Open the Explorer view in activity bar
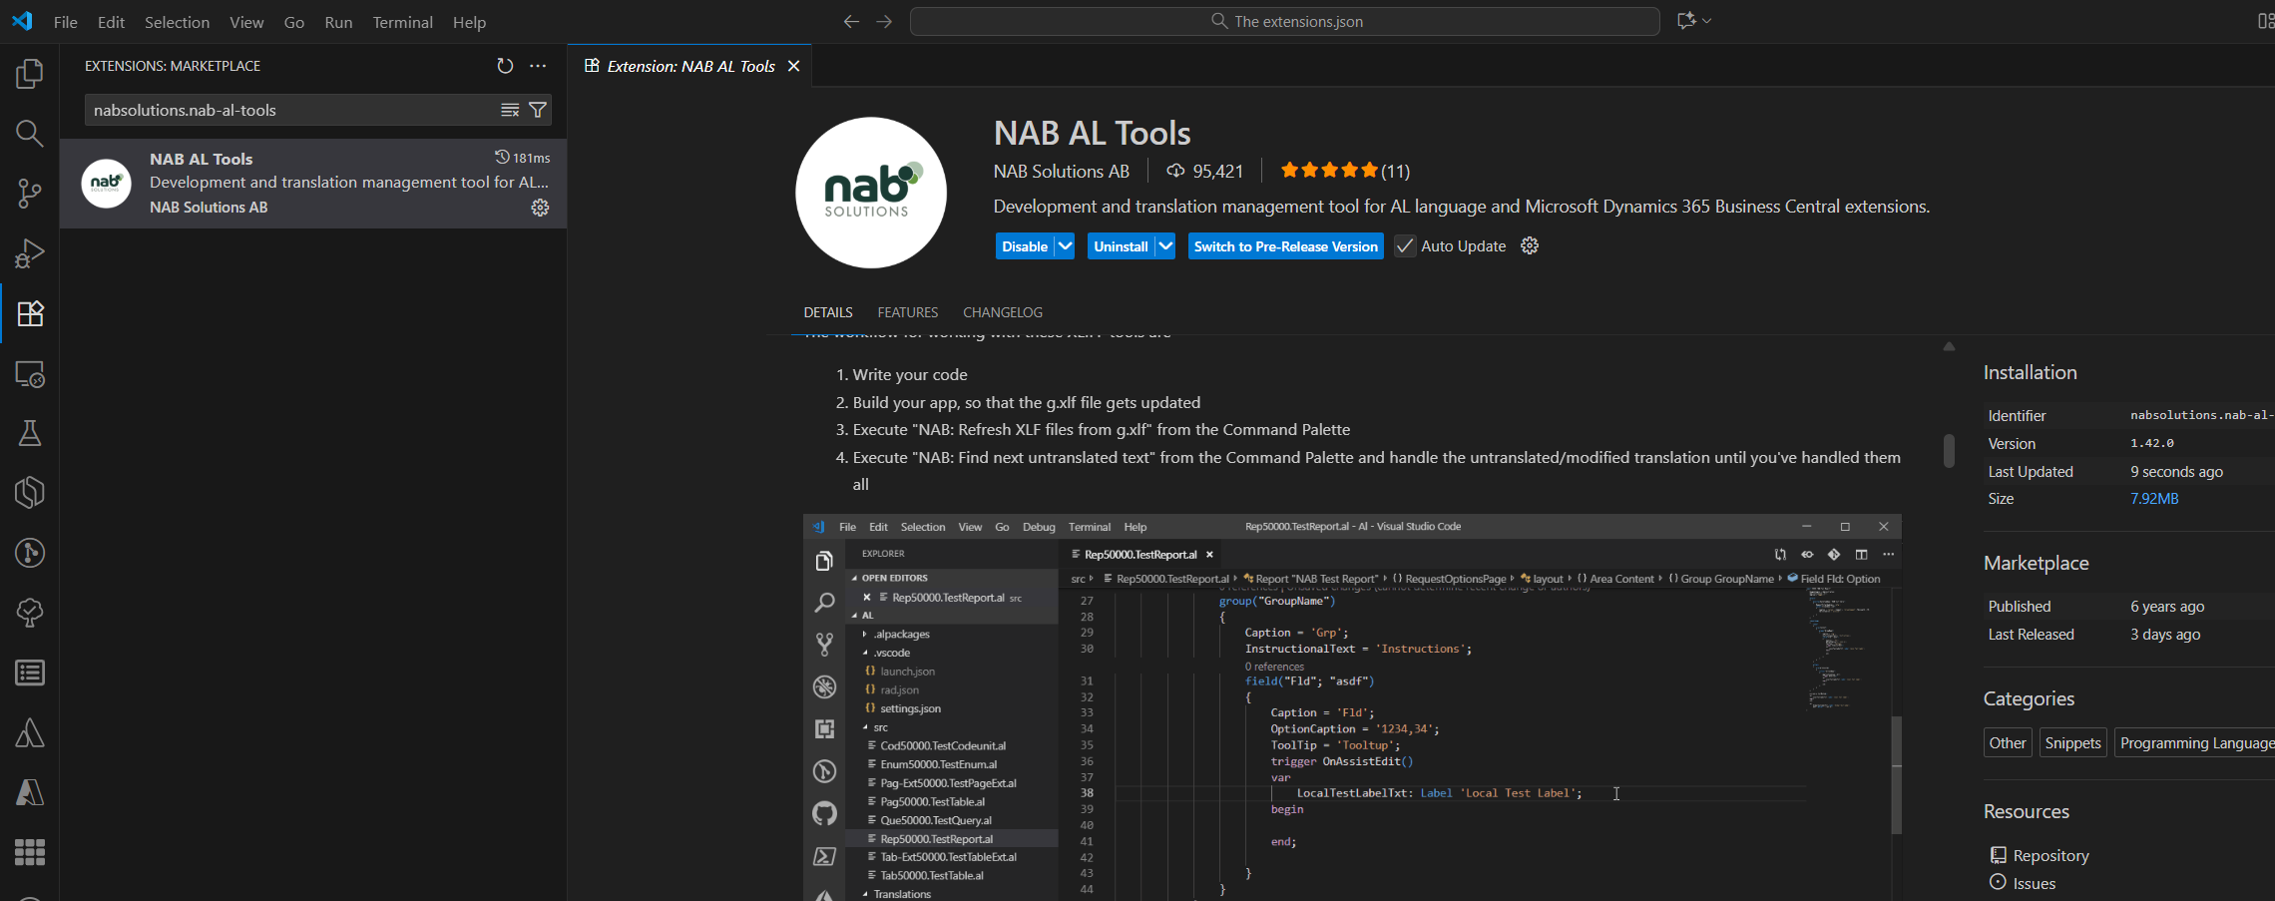2275x901 pixels. (30, 73)
